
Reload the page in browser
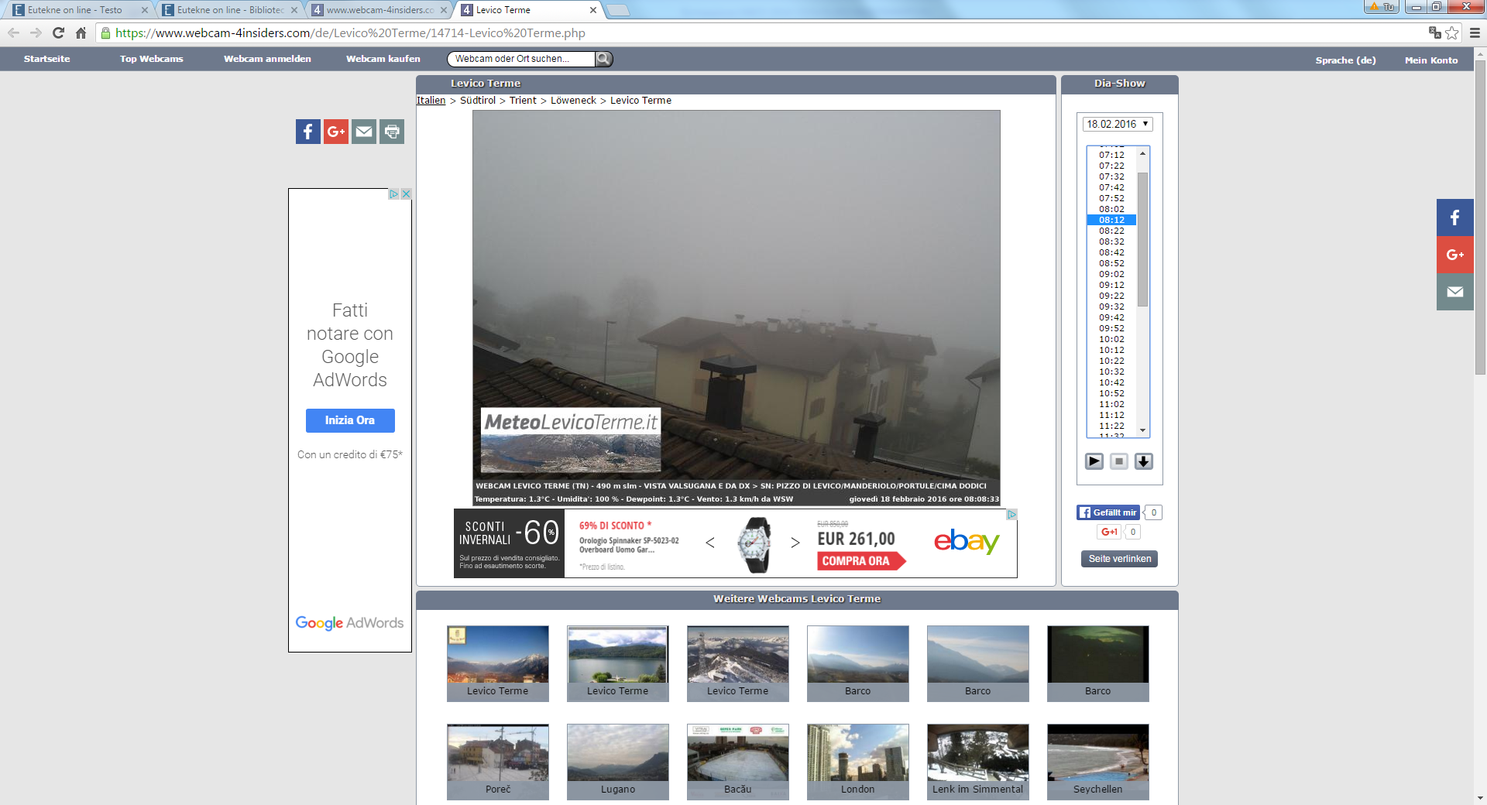tap(58, 33)
